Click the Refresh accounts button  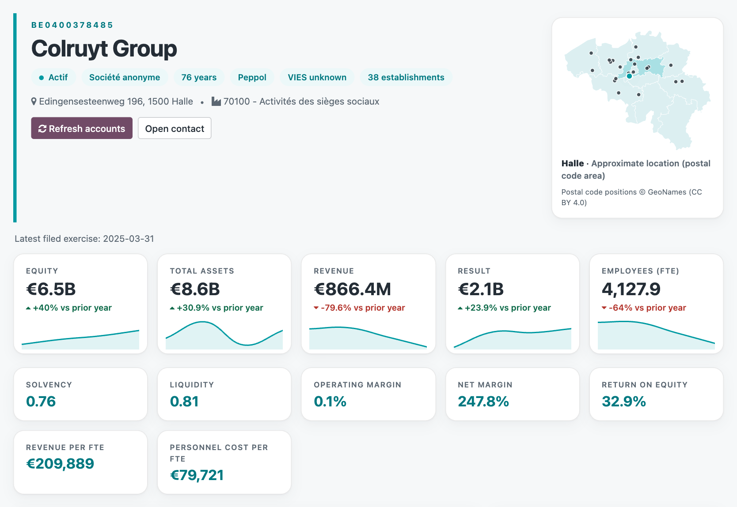click(82, 128)
